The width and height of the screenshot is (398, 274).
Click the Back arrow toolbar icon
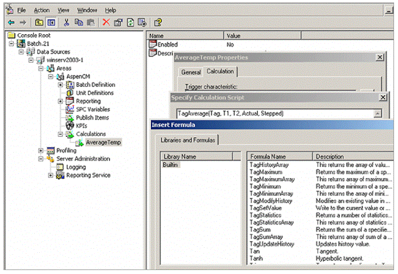point(11,23)
